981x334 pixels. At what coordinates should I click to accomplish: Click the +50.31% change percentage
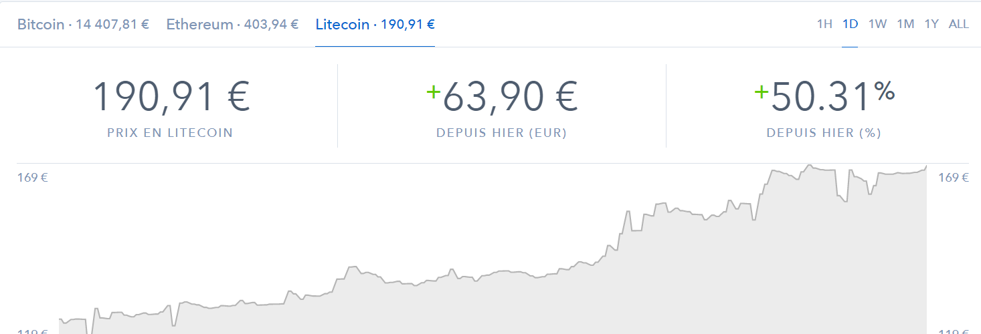(x=824, y=97)
